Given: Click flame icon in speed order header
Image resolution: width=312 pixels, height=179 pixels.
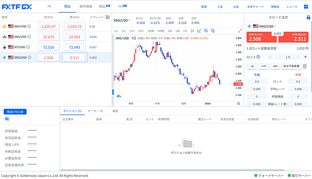Looking at the screenshot, I should [x=249, y=26].
